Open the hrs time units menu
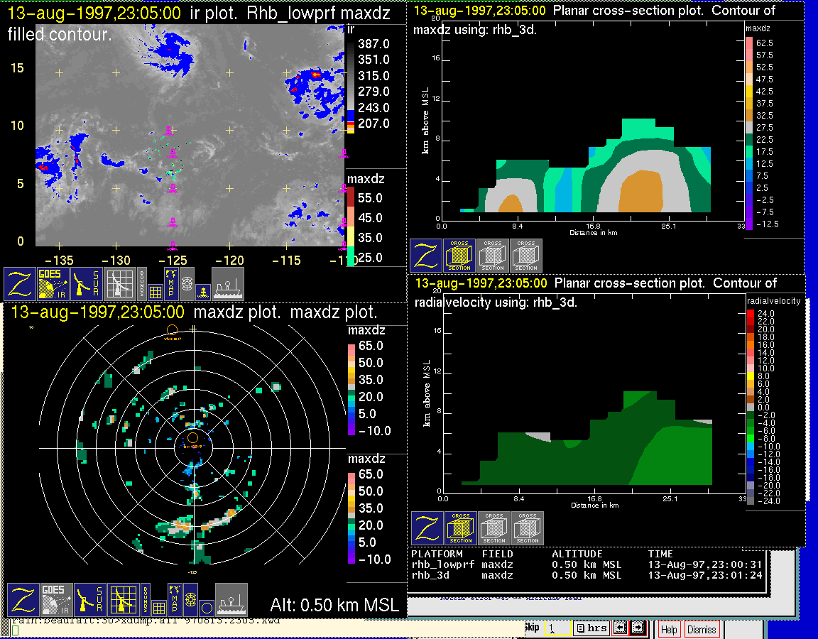 (x=591, y=628)
